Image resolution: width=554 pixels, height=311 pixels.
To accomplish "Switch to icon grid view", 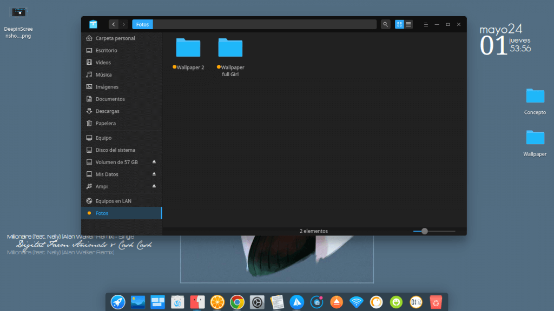I will point(399,24).
